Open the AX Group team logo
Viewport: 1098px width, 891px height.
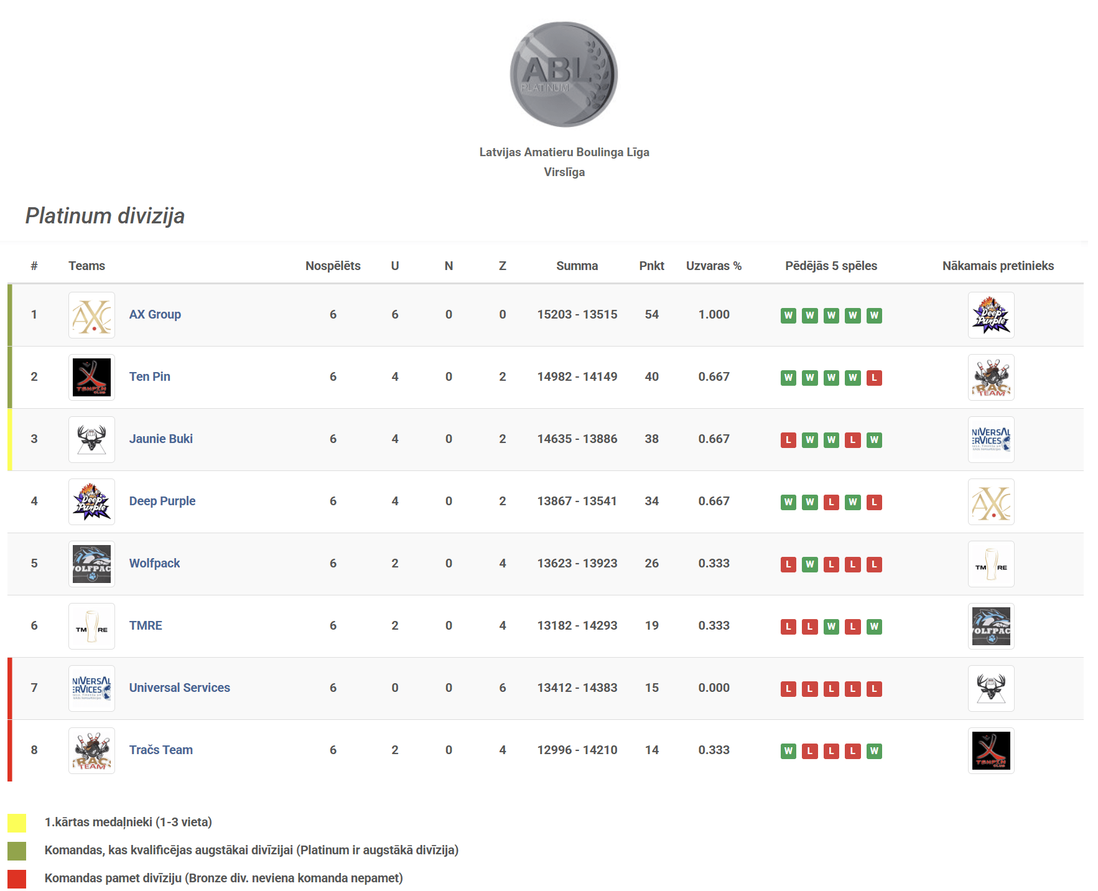pyautogui.click(x=91, y=315)
